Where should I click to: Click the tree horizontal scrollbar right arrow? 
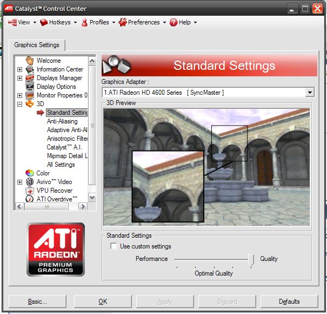click(83, 207)
